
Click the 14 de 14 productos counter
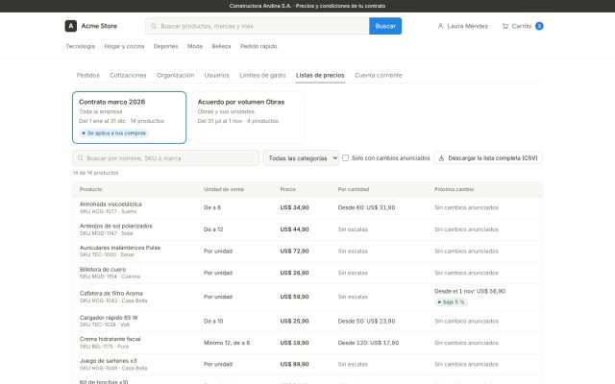pos(95,173)
